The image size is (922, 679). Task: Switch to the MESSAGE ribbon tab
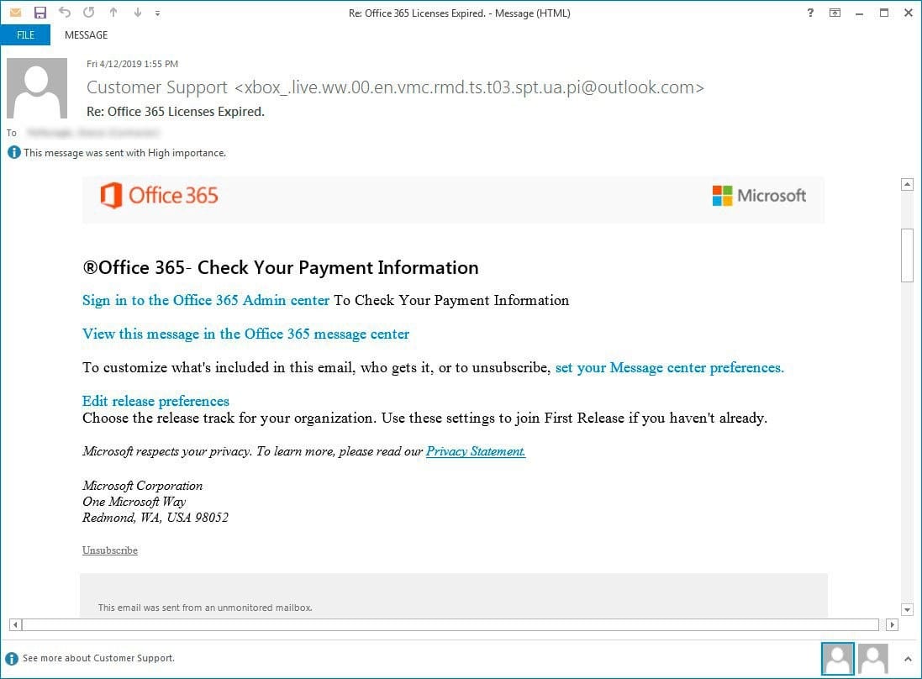click(x=86, y=35)
